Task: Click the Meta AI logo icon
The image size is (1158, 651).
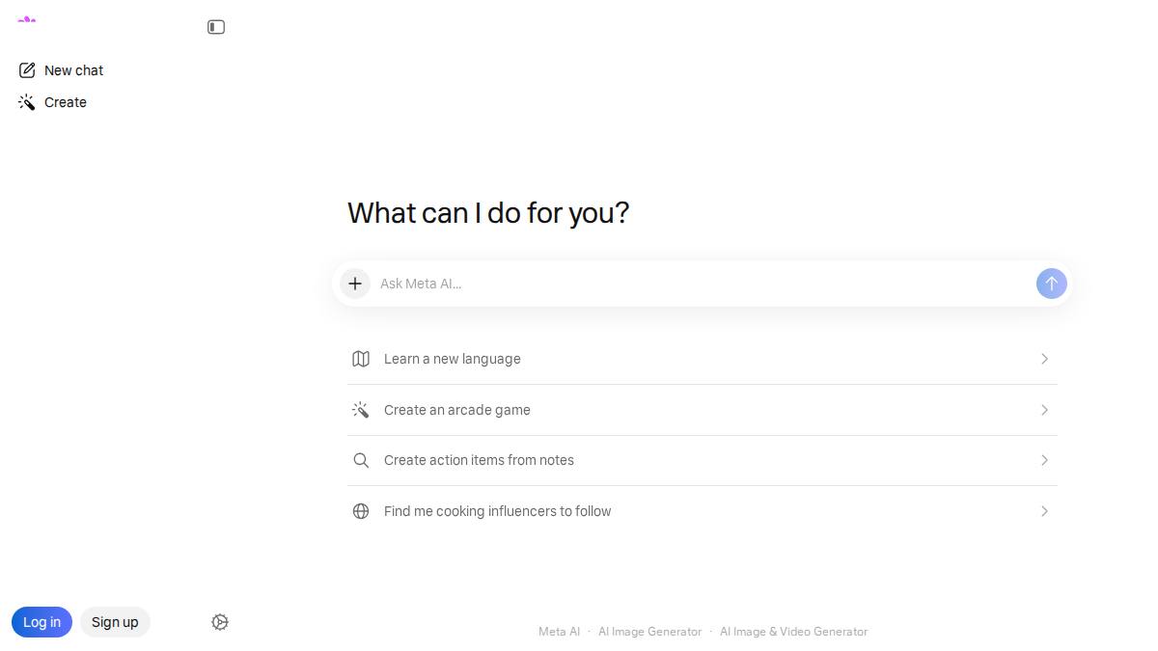Action: pyautogui.click(x=27, y=20)
